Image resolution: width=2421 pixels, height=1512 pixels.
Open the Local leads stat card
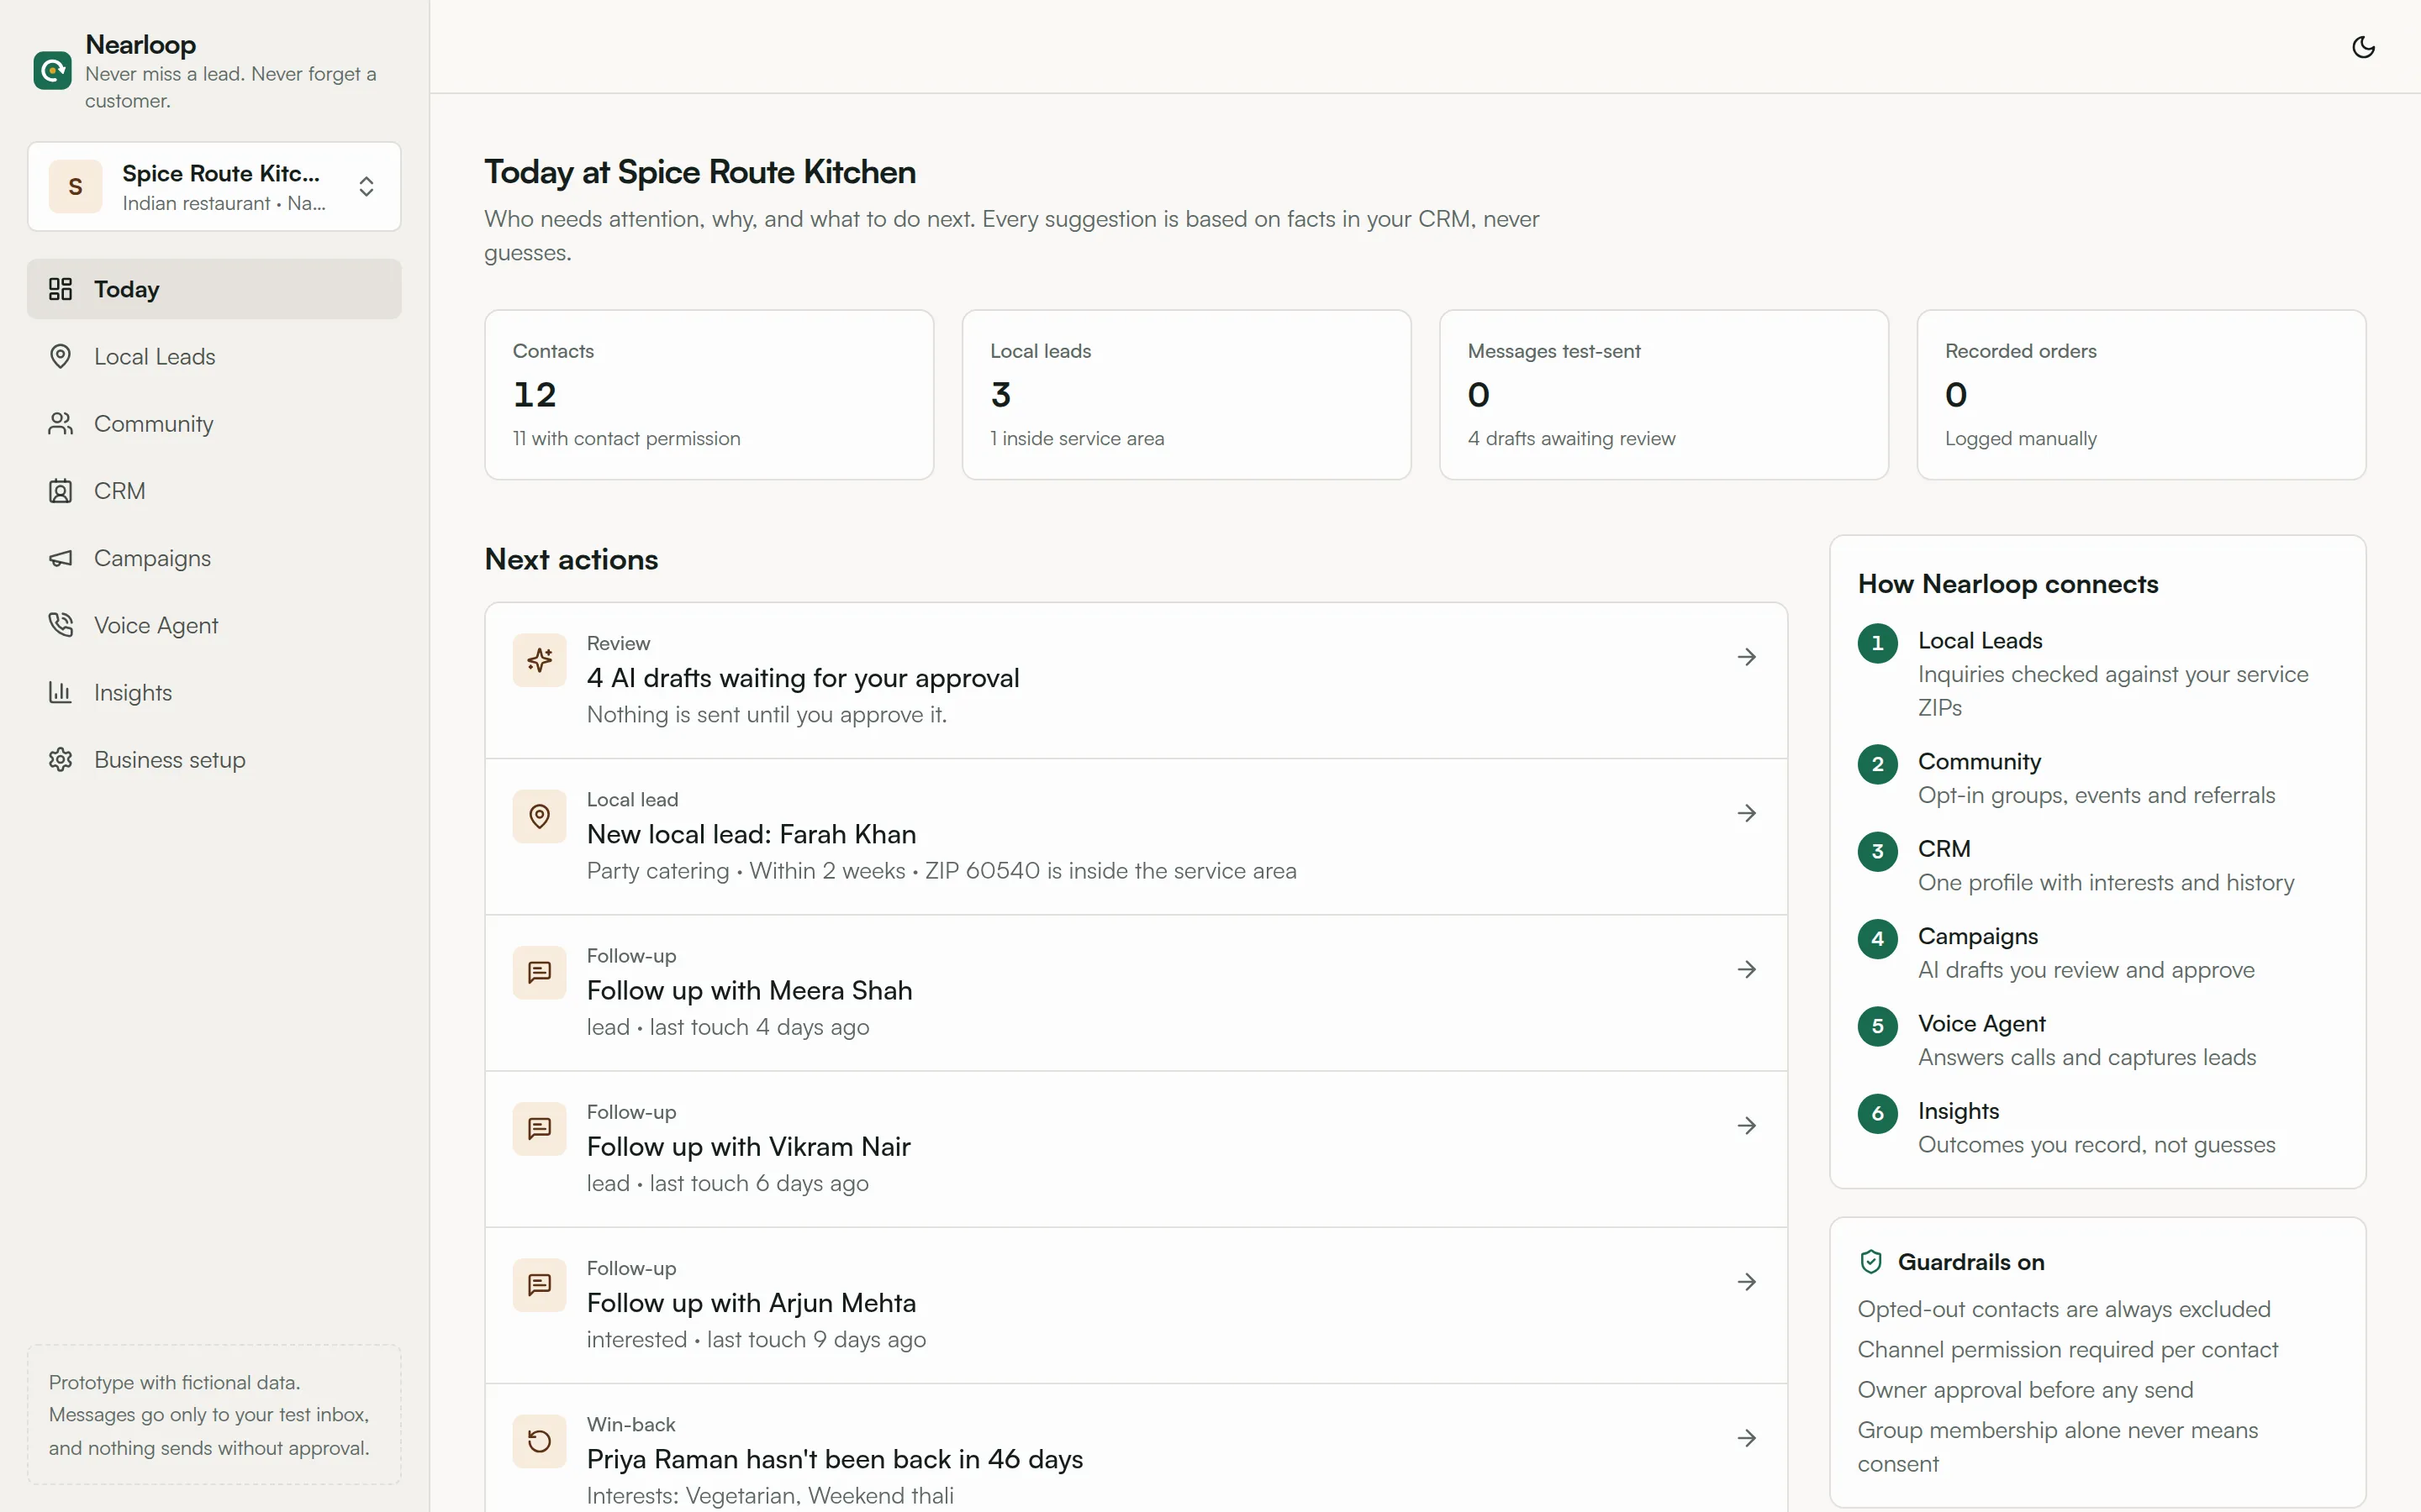point(1186,395)
